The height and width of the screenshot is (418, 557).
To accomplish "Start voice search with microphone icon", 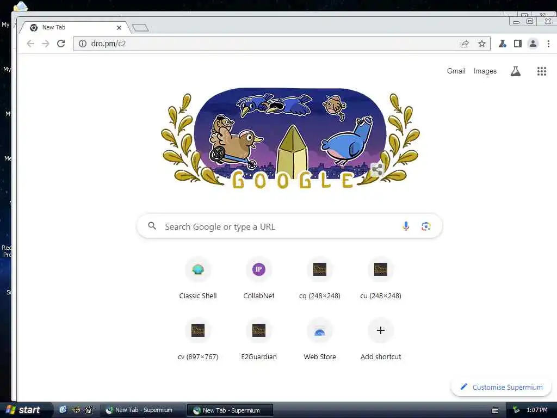I will [406, 226].
